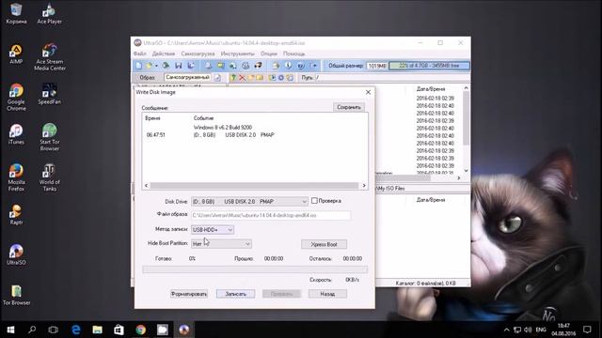602x338 pixels.
Task: Click the Xpress Boot button
Action: [324, 244]
